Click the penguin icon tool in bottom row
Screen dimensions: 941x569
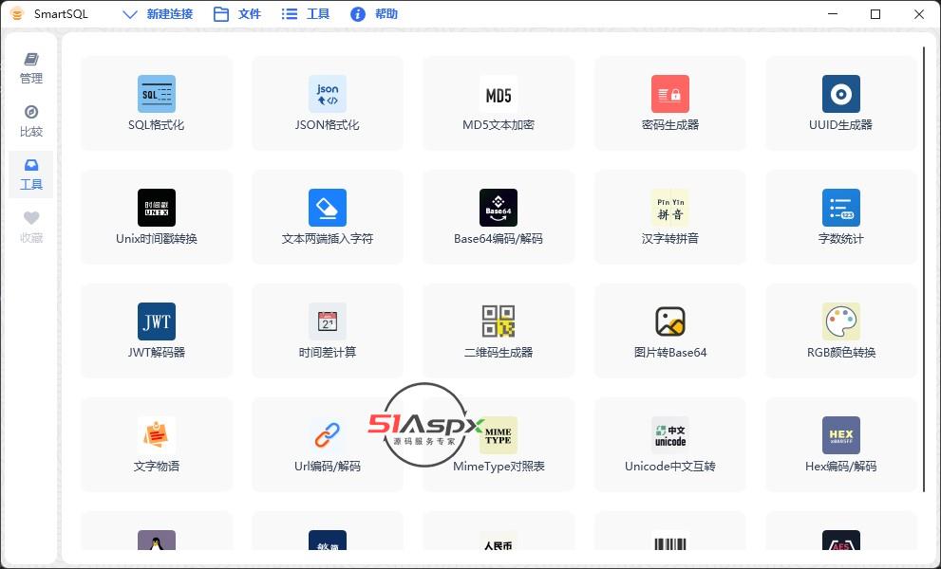pos(156,541)
